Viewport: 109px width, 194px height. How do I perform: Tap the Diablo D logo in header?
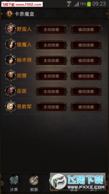click(10, 14)
